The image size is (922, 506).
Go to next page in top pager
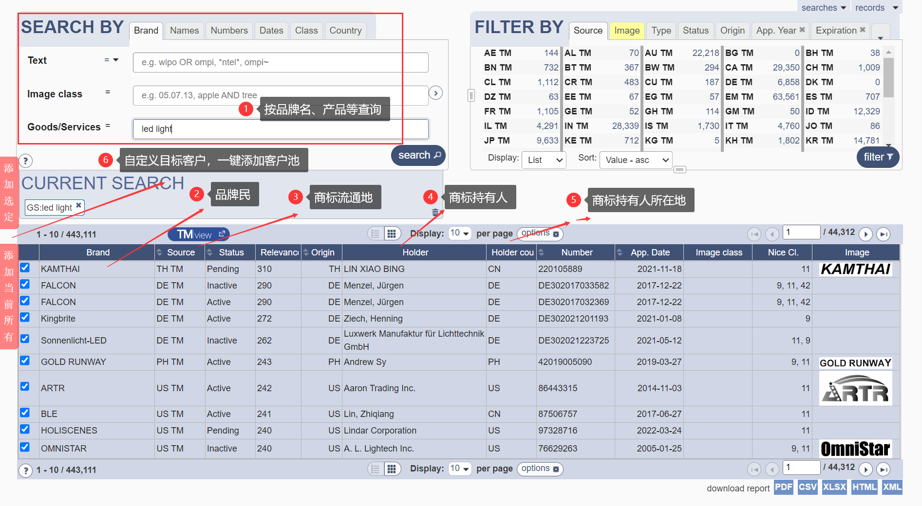point(866,235)
